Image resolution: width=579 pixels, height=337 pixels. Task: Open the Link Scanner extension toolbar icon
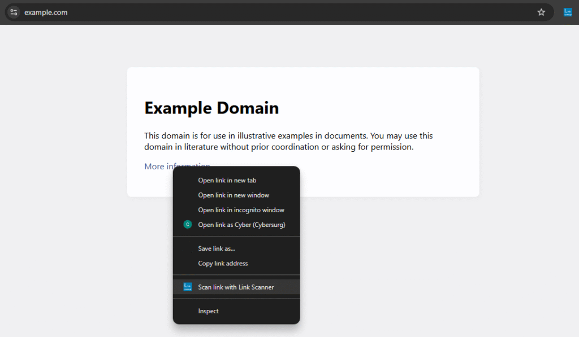click(x=568, y=12)
